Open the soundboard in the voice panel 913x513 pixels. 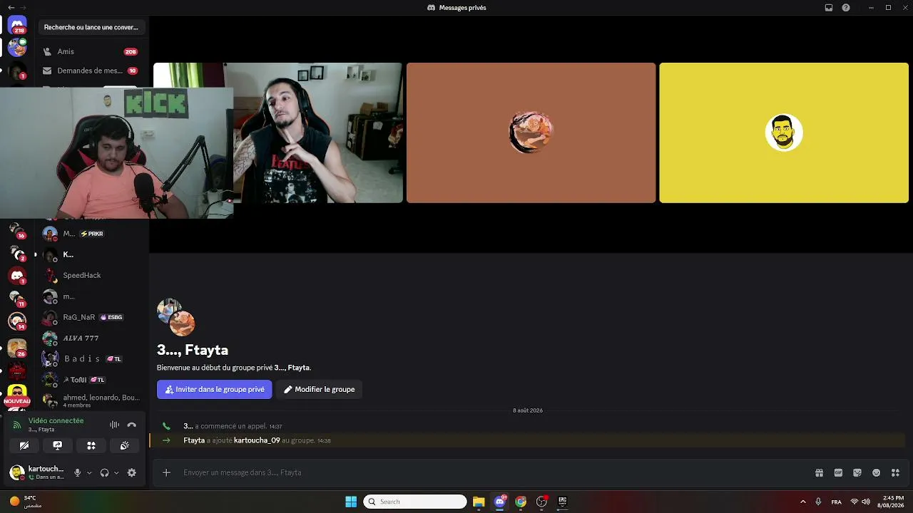click(125, 445)
